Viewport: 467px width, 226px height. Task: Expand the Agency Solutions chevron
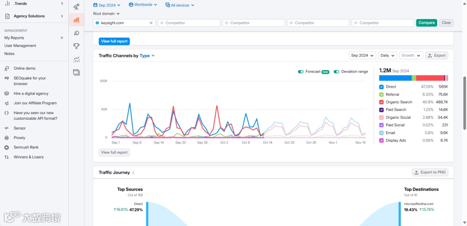[62, 16]
